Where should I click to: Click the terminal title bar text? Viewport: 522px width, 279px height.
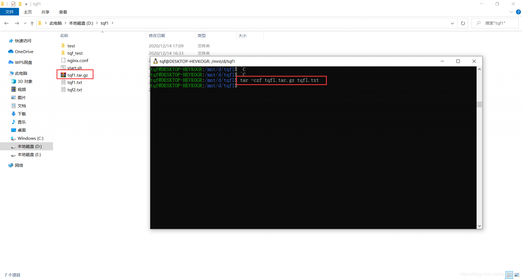(x=197, y=61)
